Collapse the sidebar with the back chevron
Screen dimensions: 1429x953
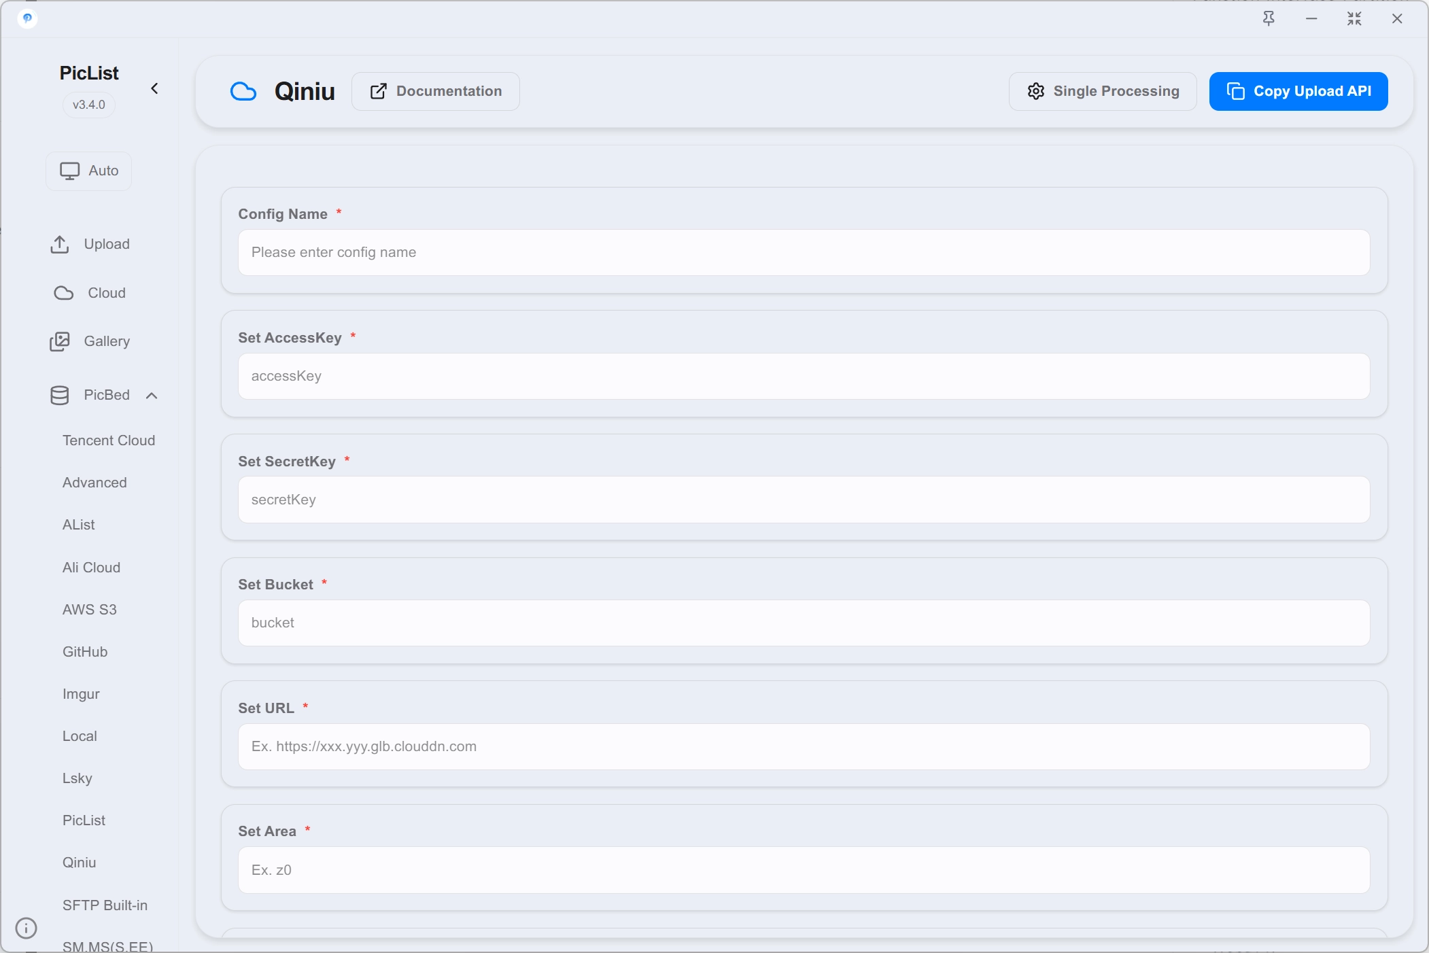[x=155, y=88]
